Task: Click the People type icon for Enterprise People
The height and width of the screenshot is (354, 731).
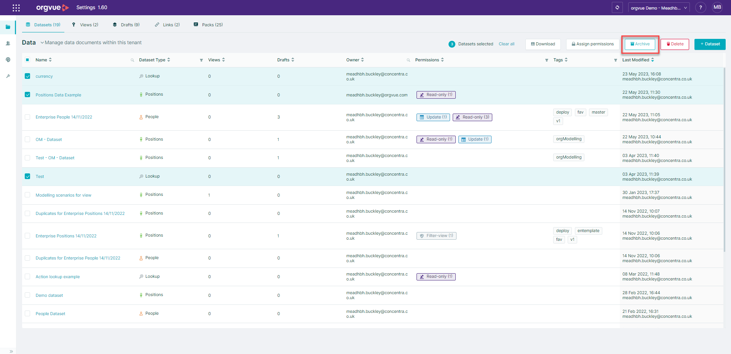Action: coord(141,117)
